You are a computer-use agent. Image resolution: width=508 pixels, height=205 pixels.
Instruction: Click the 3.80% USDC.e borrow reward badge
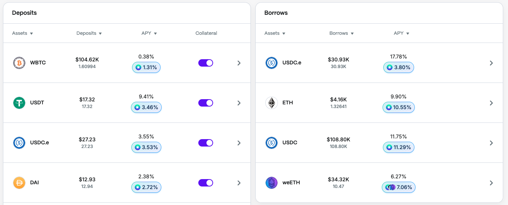[x=398, y=68]
